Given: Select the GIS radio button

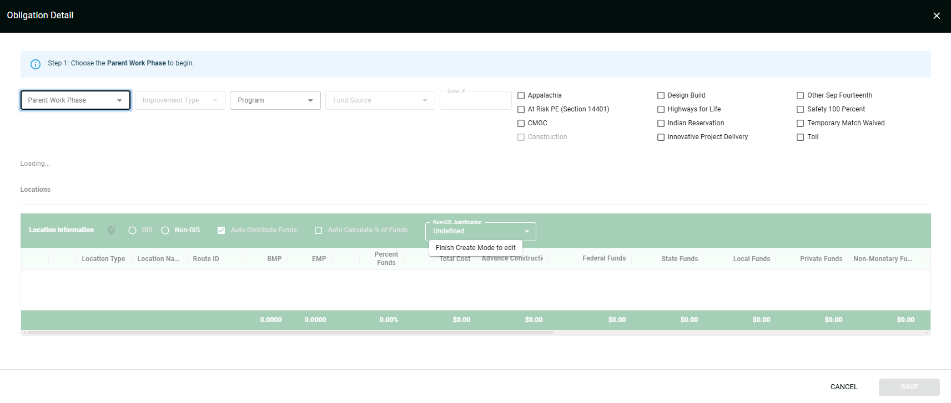Looking at the screenshot, I should (132, 230).
